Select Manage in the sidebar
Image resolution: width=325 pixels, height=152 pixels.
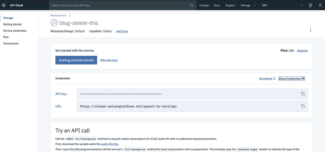point(8,18)
